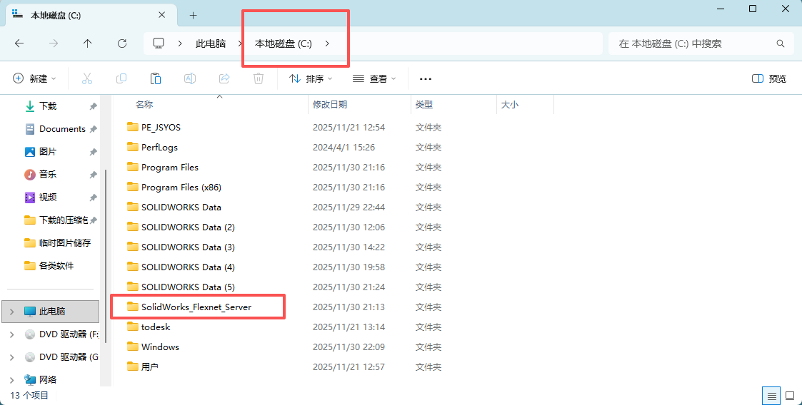Screen dimensions: 802x405
Task: Expand 网络 in the navigation tree
Action: [x=11, y=380]
